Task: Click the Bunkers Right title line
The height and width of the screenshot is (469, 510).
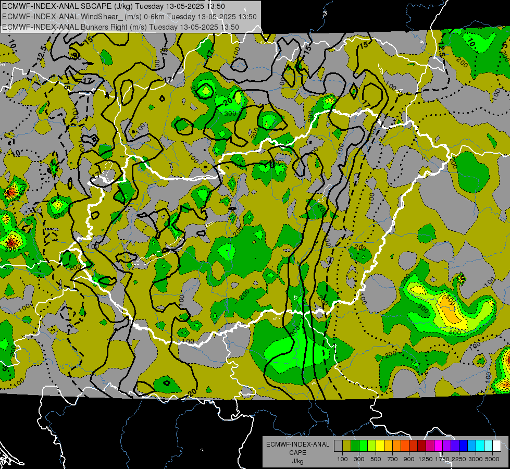Action: (120, 27)
